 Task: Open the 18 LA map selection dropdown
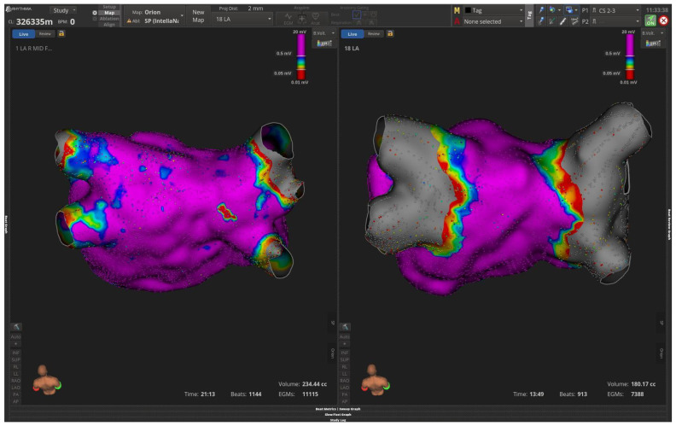point(243,19)
